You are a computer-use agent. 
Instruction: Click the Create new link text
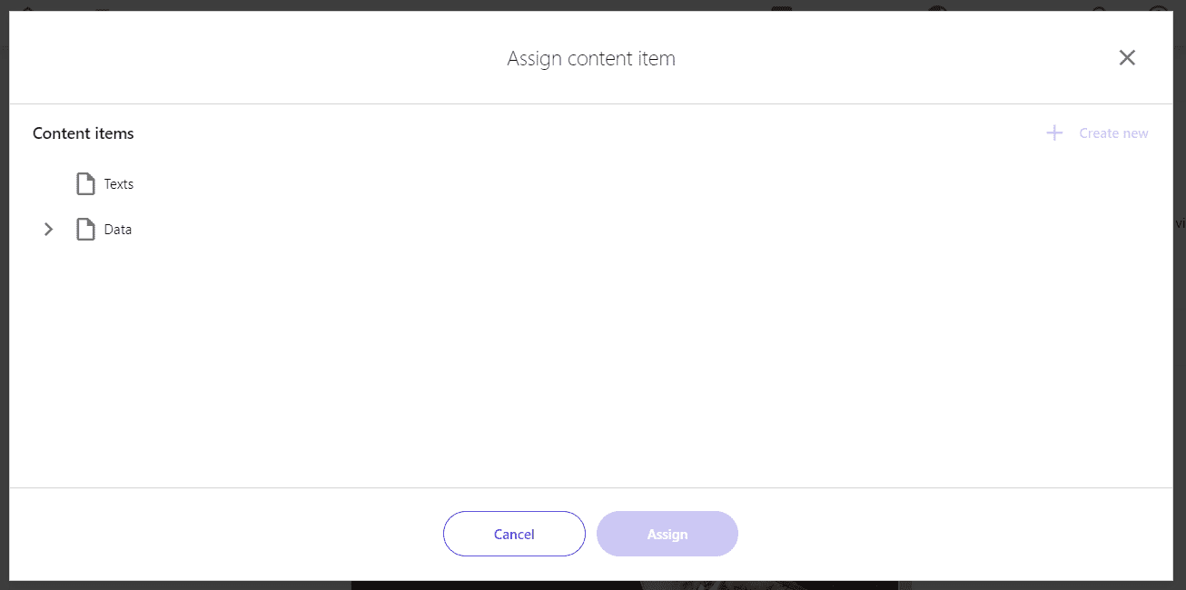[1113, 133]
